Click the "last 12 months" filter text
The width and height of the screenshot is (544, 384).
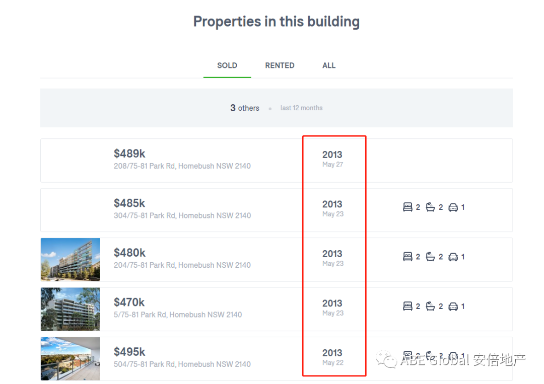pos(301,108)
